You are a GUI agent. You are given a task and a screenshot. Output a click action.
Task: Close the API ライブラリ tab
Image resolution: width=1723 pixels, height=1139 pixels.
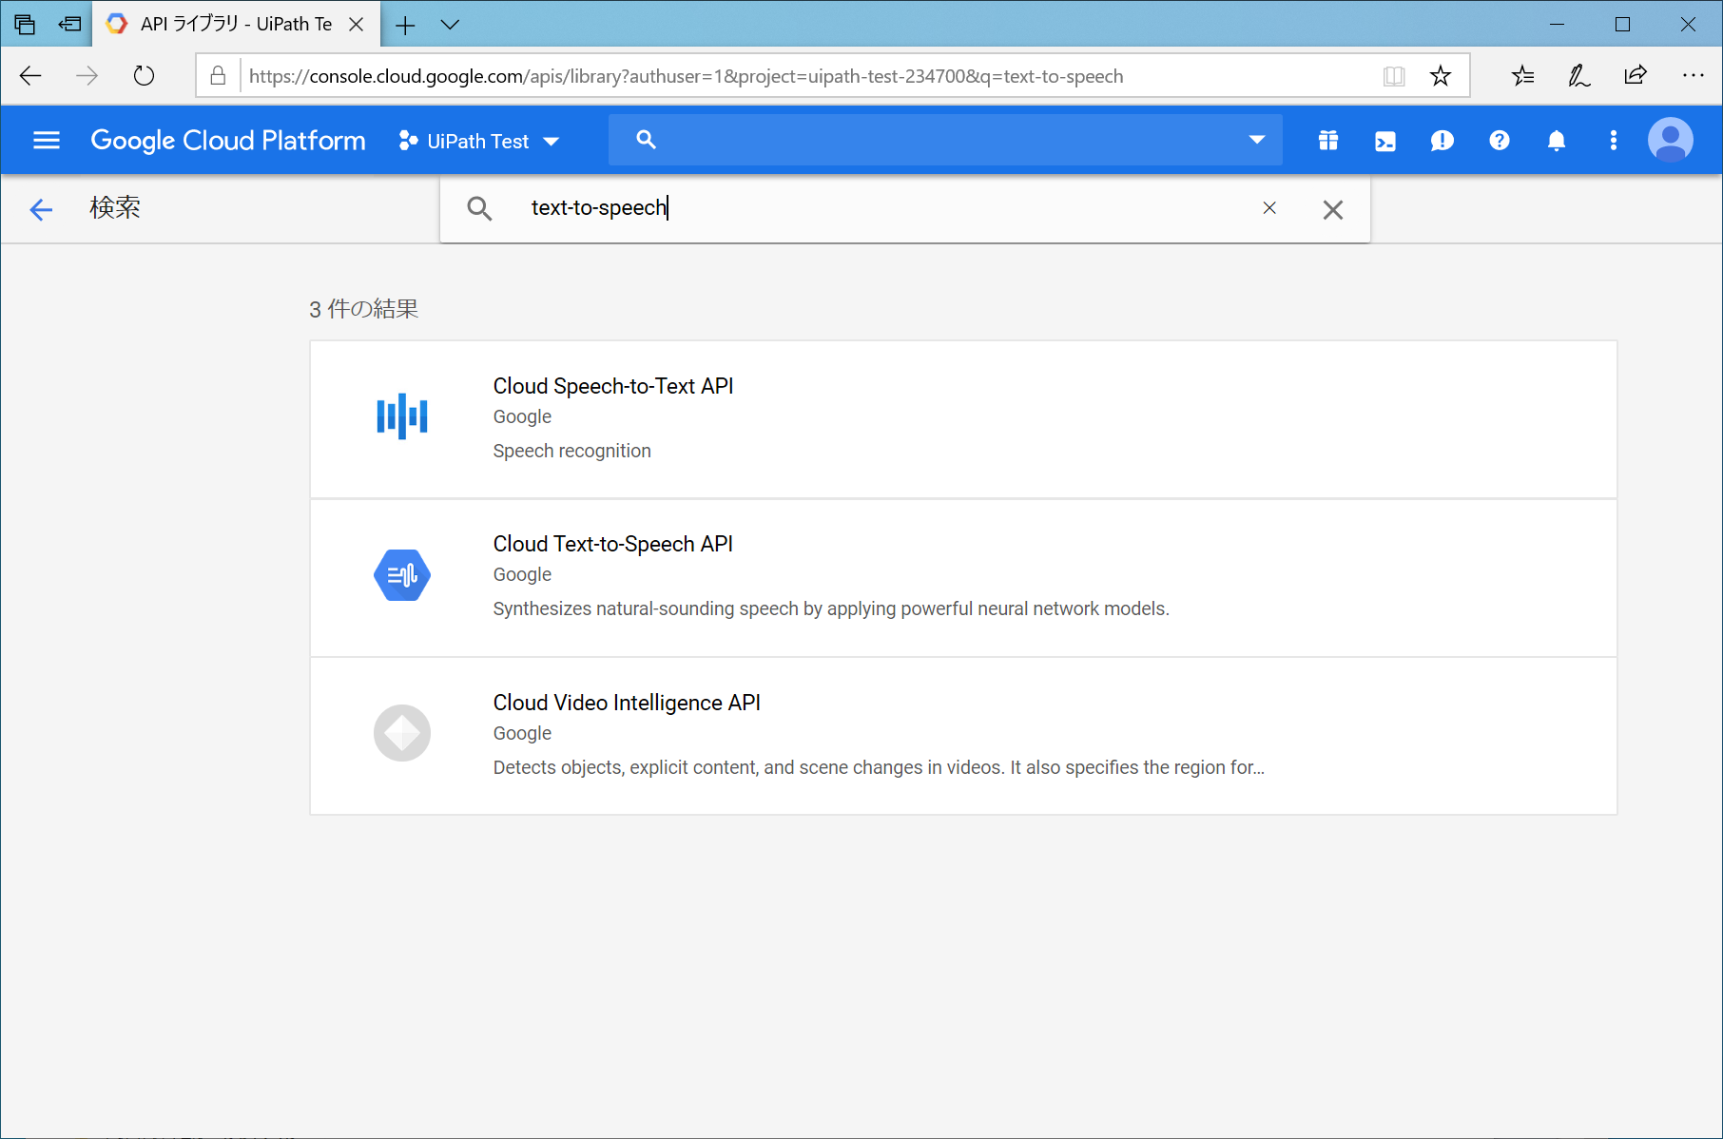[x=357, y=25]
